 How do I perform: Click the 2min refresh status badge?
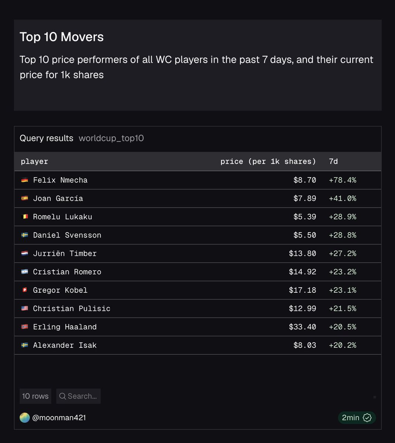click(357, 418)
